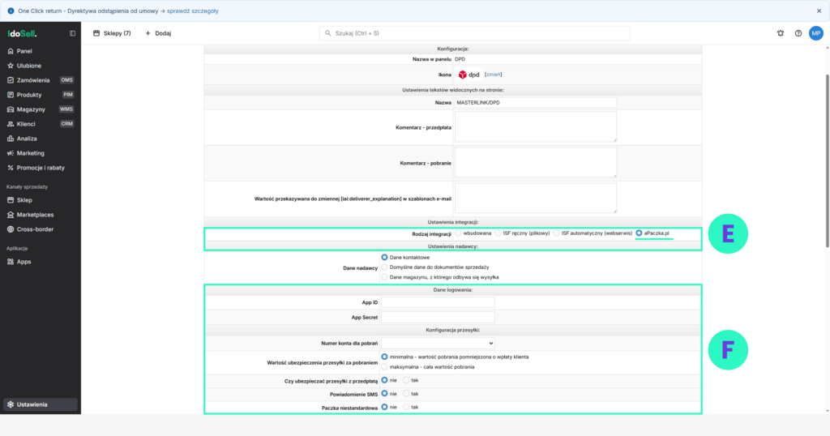This screenshot has height=436, width=830.
Task: Open Magazyny warehouse icon
Action: pyautogui.click(x=11, y=109)
